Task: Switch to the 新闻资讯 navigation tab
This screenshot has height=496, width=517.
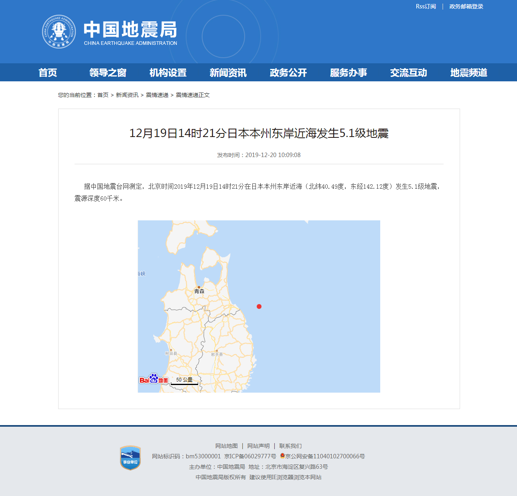Action: [227, 73]
